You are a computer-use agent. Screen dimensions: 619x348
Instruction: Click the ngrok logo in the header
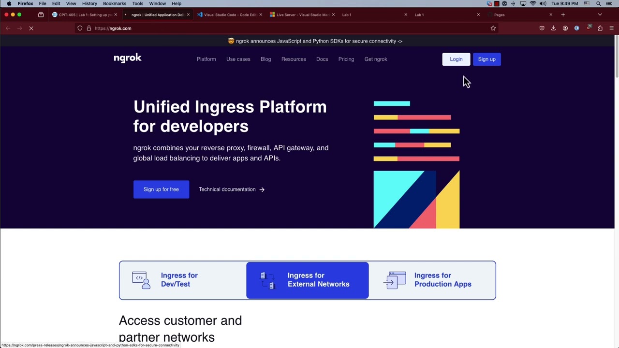click(x=128, y=58)
